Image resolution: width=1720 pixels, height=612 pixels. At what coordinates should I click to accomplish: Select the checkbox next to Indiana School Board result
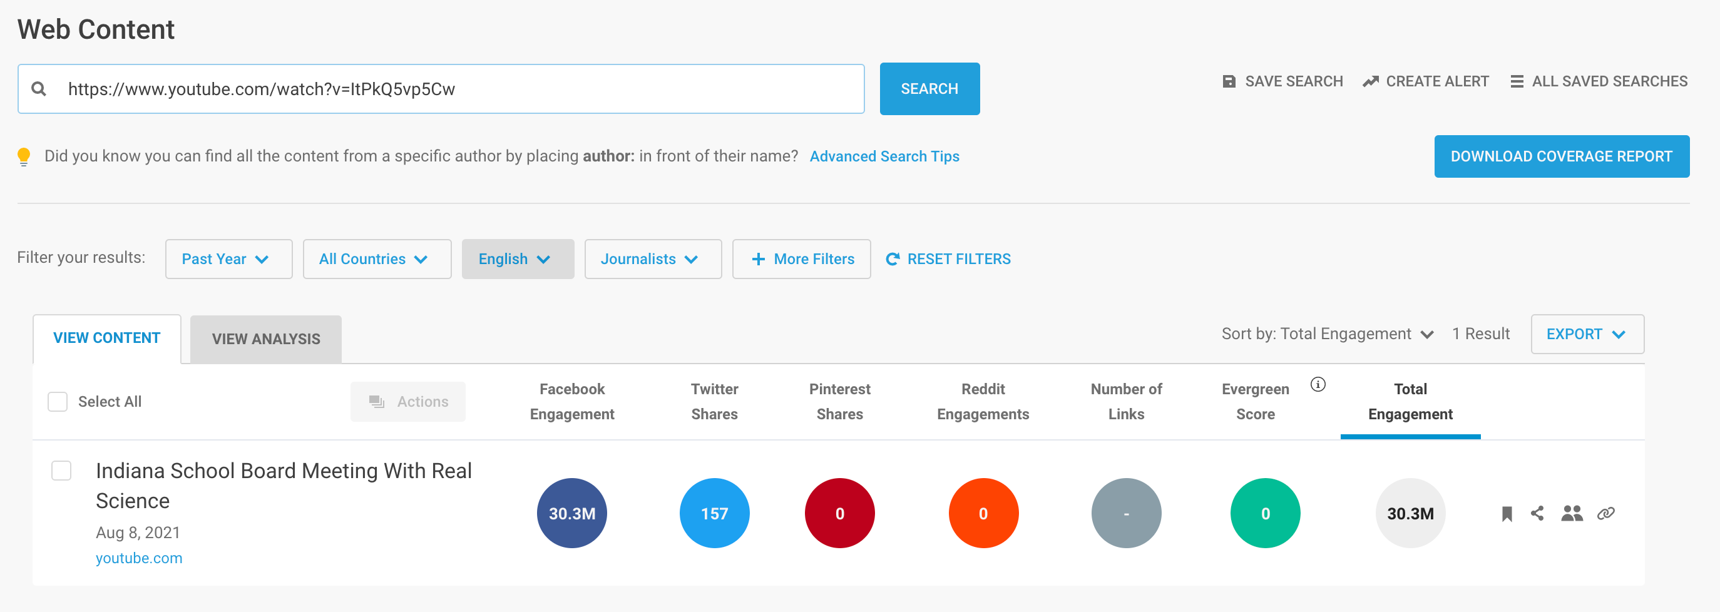(x=61, y=471)
